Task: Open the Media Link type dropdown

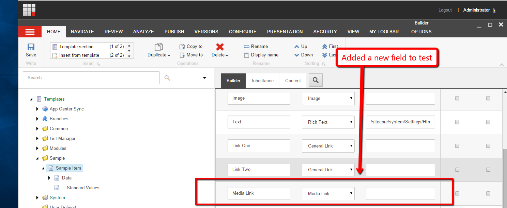Action: coord(328,193)
